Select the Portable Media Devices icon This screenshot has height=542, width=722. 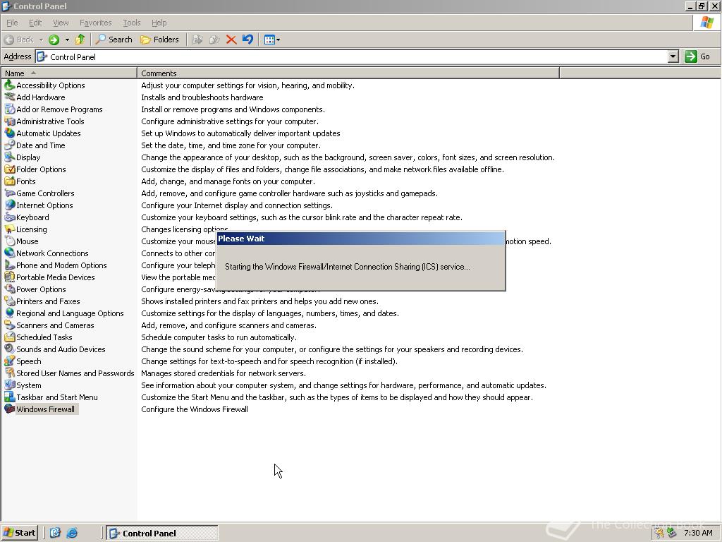pyautogui.click(x=9, y=277)
